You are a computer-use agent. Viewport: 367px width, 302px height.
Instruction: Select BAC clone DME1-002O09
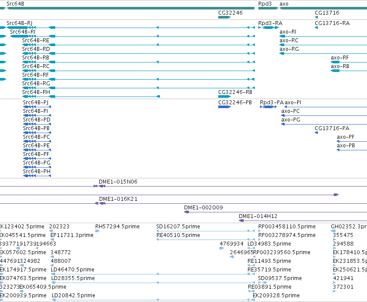point(204,208)
